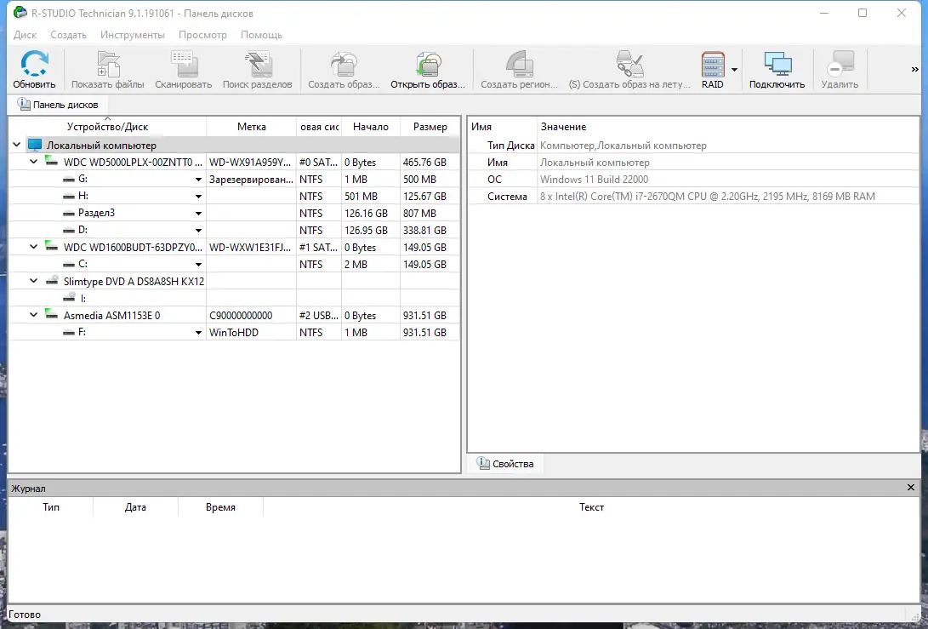Select the 338.81 GB size cell

coord(430,230)
